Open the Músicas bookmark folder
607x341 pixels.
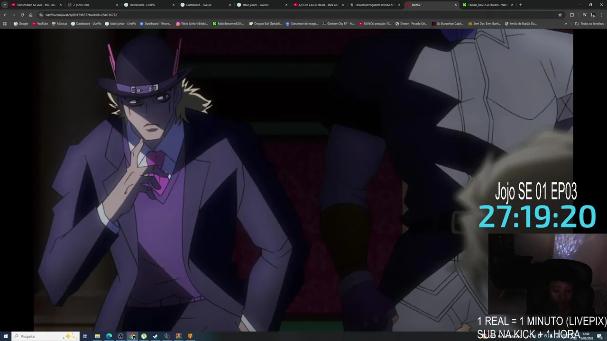(x=59, y=23)
